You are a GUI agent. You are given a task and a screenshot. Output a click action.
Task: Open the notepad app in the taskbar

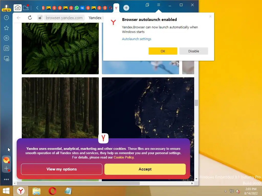click(68, 191)
